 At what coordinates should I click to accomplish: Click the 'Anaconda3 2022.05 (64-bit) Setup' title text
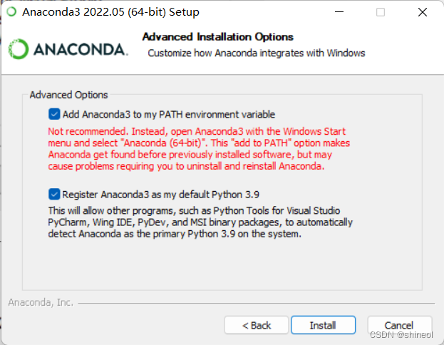(110, 12)
